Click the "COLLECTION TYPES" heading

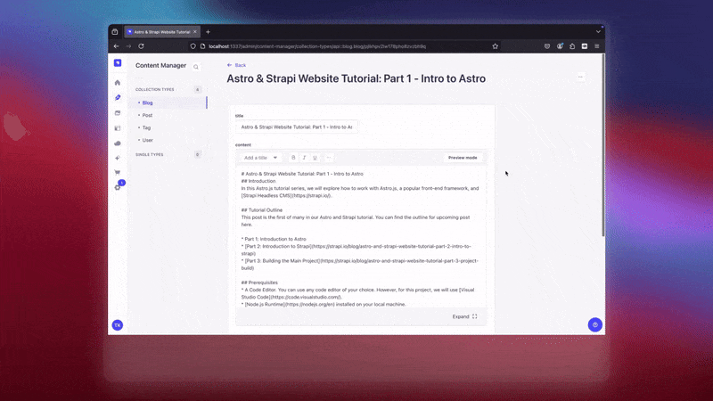click(x=154, y=90)
